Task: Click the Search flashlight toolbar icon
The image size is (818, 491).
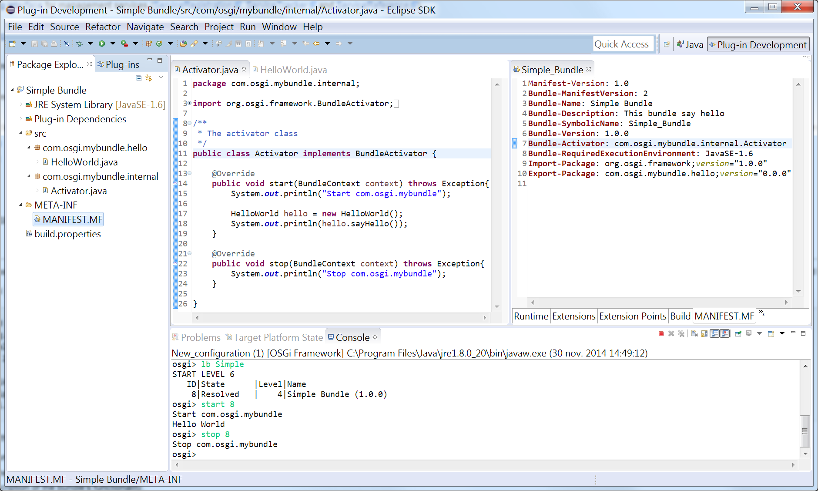Action: pos(194,44)
